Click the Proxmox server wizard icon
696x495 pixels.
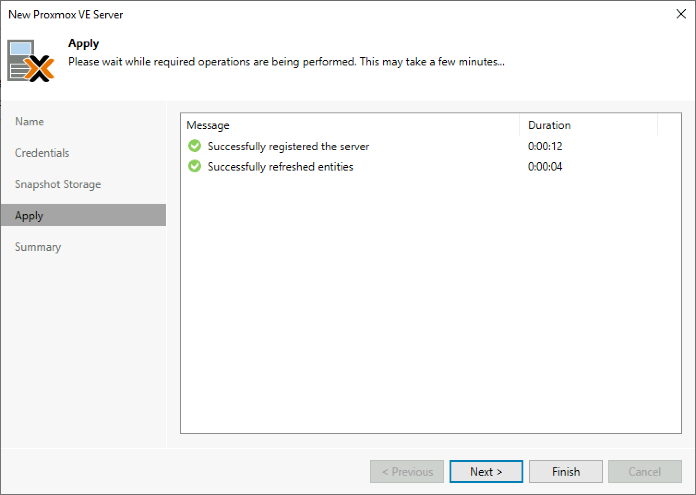(x=31, y=61)
